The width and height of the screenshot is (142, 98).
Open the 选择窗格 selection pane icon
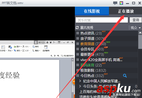pos(46,47)
